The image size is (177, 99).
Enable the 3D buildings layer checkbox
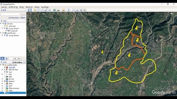pos(5,79)
